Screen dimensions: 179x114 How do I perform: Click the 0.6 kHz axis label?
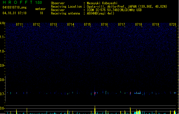[3, 108]
